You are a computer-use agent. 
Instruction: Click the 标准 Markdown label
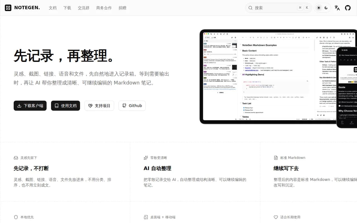293,158
